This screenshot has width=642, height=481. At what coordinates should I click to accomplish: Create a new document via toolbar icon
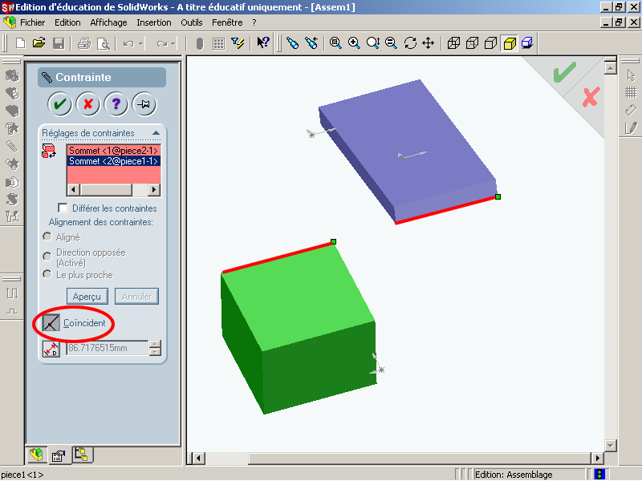pyautogui.click(x=20, y=43)
